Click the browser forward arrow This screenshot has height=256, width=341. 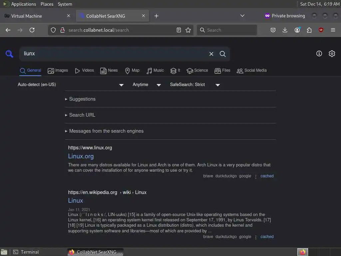[20, 30]
